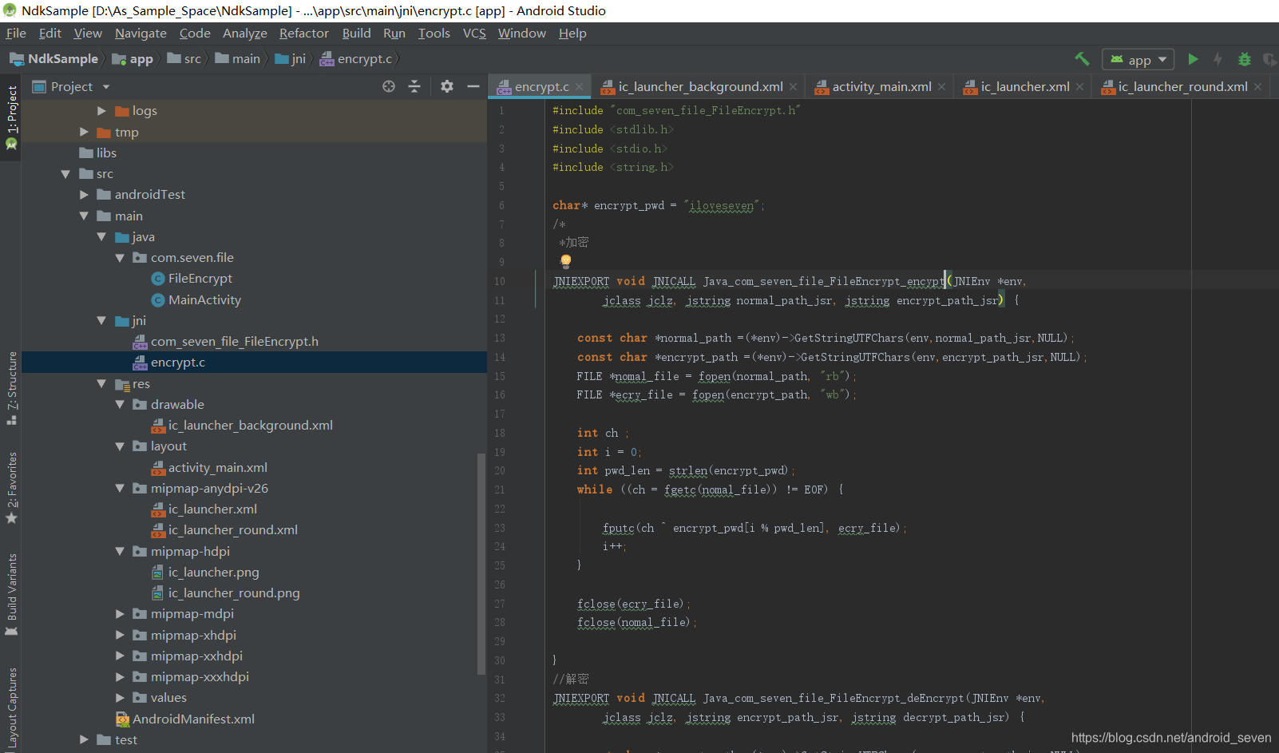
Task: Toggle the 1: Project tool window tab
Action: (11, 118)
